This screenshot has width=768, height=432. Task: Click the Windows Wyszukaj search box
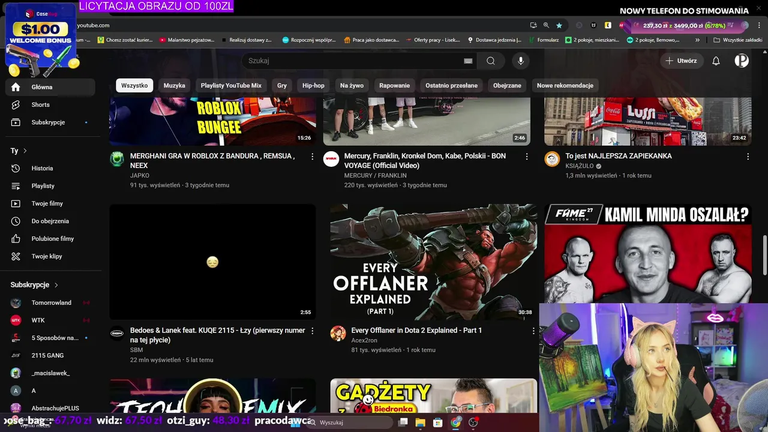tap(349, 422)
